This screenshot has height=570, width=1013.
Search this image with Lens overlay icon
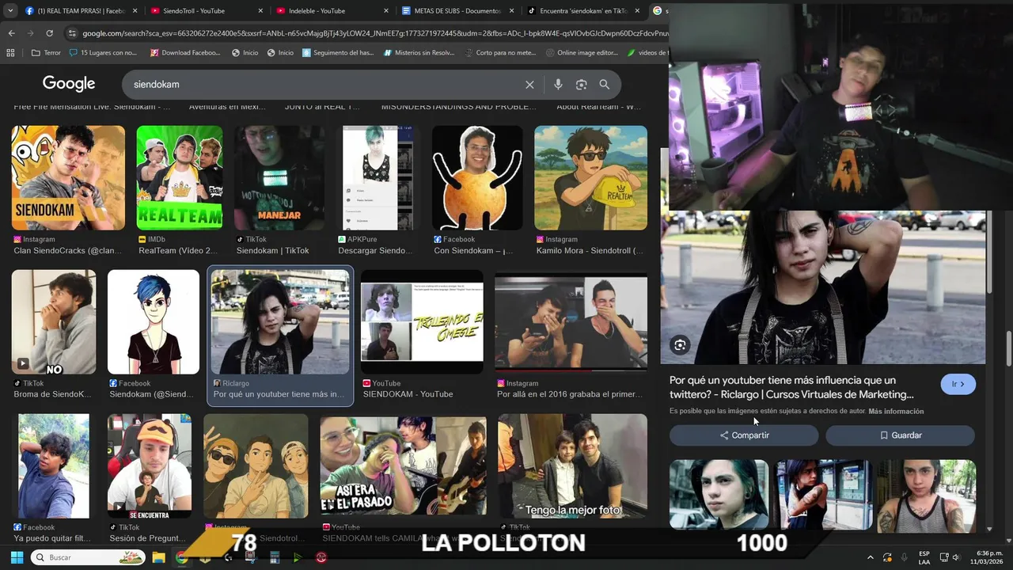pyautogui.click(x=680, y=344)
